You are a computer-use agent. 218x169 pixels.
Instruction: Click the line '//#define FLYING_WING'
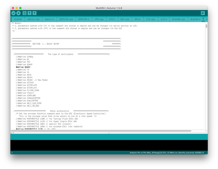[x=28, y=90]
